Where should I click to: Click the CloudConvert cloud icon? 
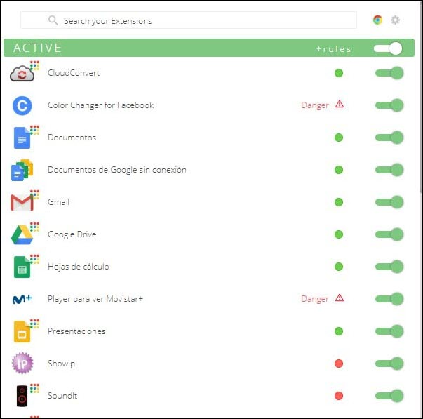pos(22,73)
